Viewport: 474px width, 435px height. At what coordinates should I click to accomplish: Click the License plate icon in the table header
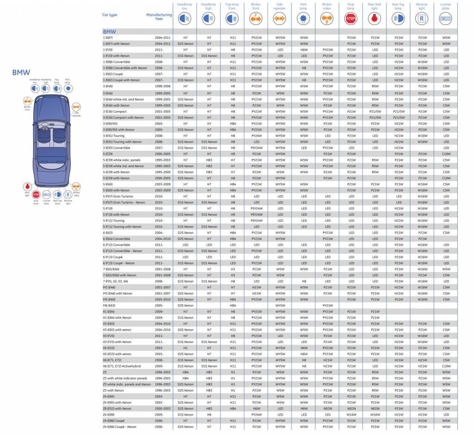[446, 18]
